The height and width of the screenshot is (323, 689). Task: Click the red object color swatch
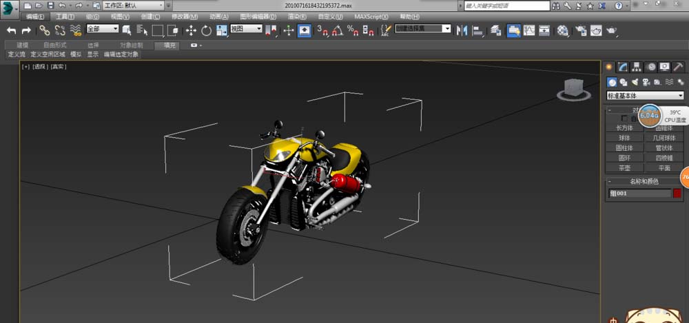677,194
